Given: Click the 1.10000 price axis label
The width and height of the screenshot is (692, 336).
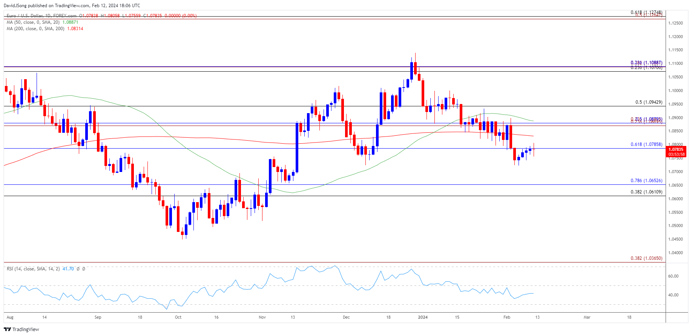Looking at the screenshot, I should point(675,91).
